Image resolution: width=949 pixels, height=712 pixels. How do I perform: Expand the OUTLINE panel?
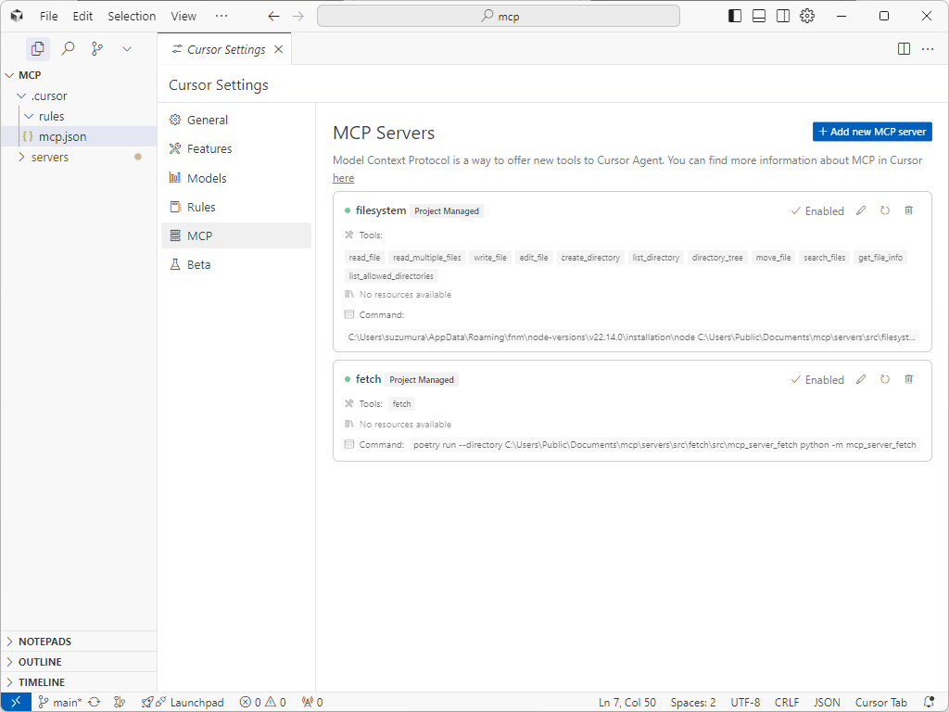tap(79, 662)
